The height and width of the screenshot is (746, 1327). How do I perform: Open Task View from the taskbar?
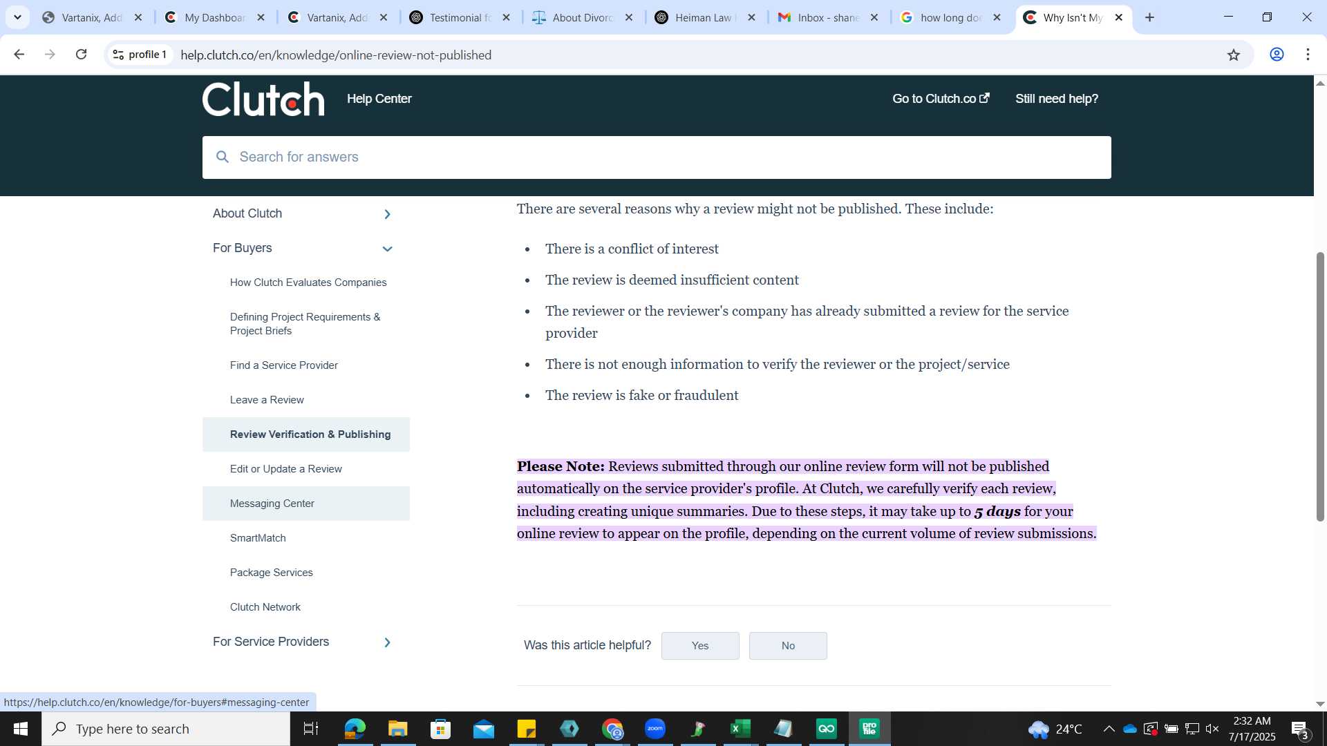pyautogui.click(x=311, y=729)
